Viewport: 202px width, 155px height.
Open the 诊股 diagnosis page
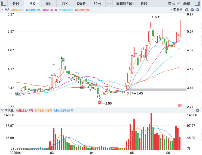[x=144, y=4]
